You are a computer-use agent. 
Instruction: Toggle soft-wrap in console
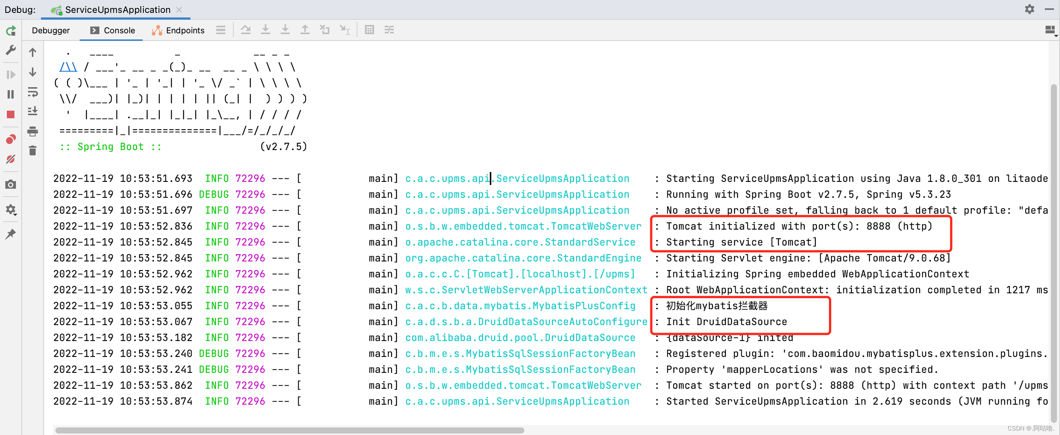33,92
